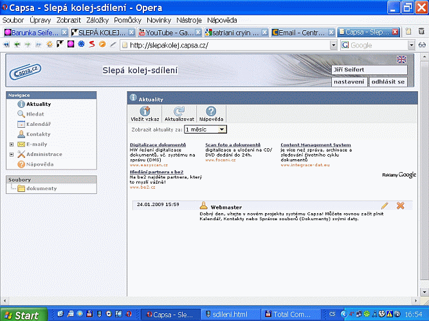The width and height of the screenshot is (429, 321).
Task: Click the pencil edit icon on Webmaster message
Action: click(x=385, y=205)
